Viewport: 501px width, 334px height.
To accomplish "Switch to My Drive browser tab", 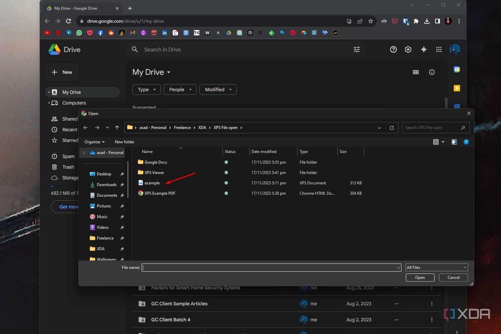I will [82, 8].
